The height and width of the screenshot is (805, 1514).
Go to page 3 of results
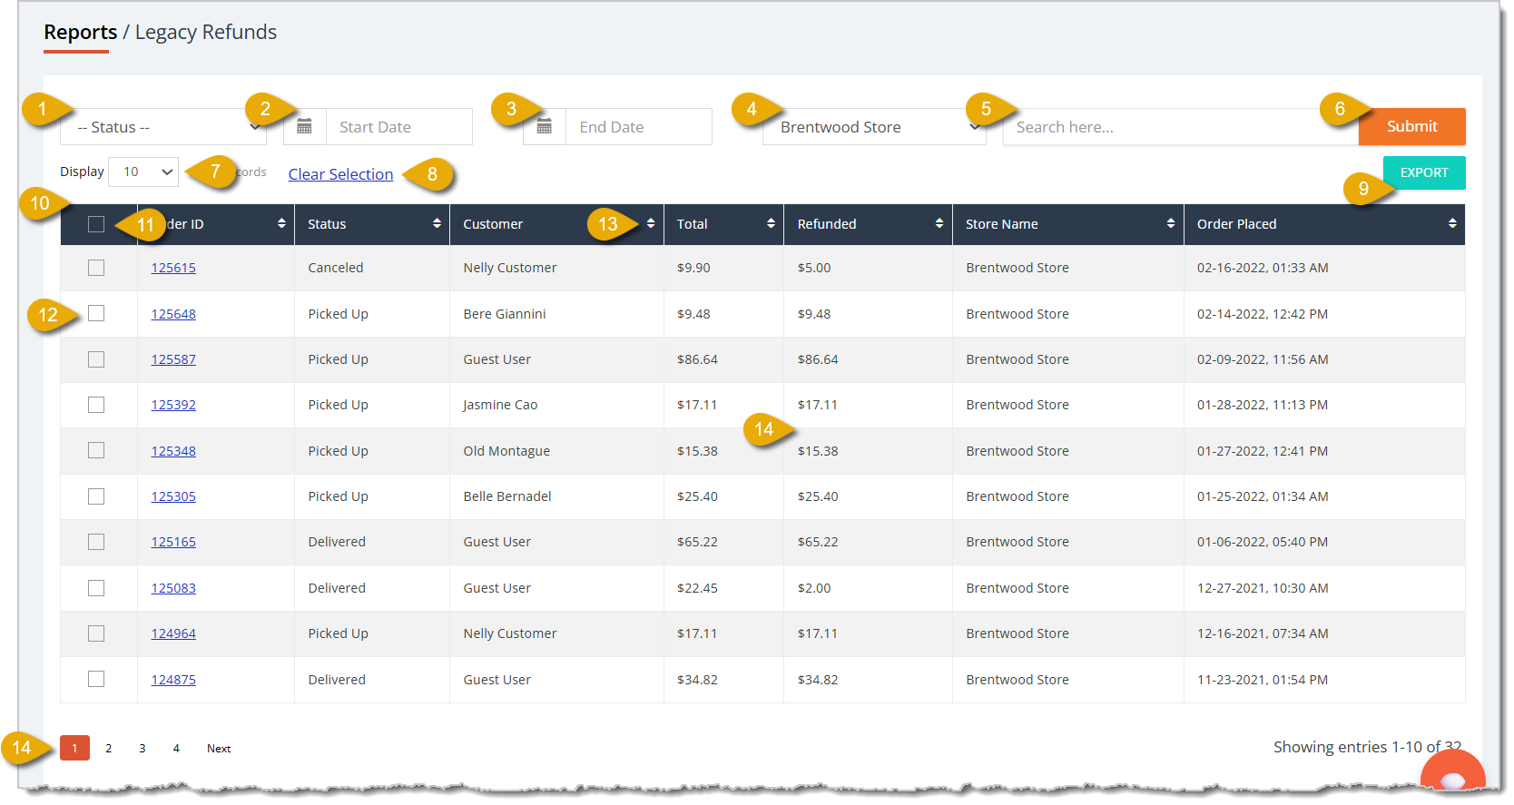[143, 748]
